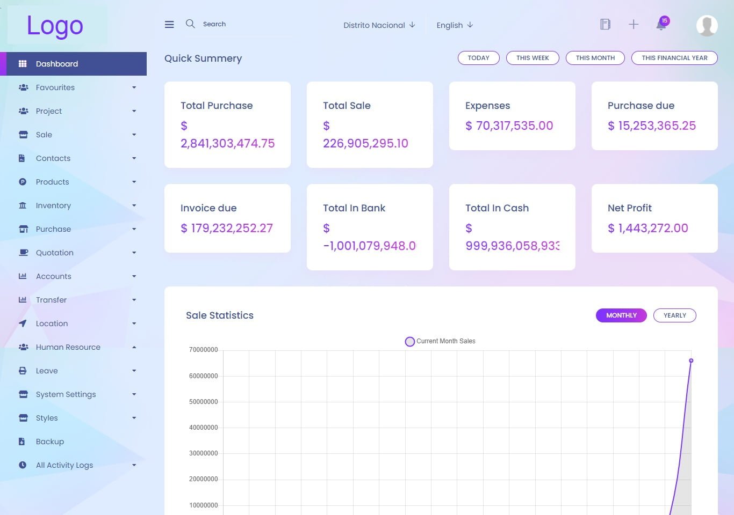The width and height of the screenshot is (734, 515).
Task: Click the Backup download icon in sidebar
Action: pos(22,442)
